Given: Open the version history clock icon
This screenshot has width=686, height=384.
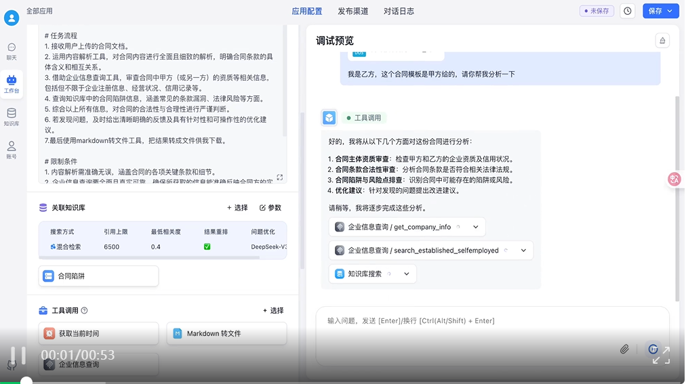Looking at the screenshot, I should (x=628, y=11).
